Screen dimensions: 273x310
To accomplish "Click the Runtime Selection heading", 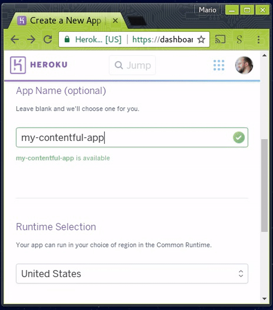I will (56, 227).
